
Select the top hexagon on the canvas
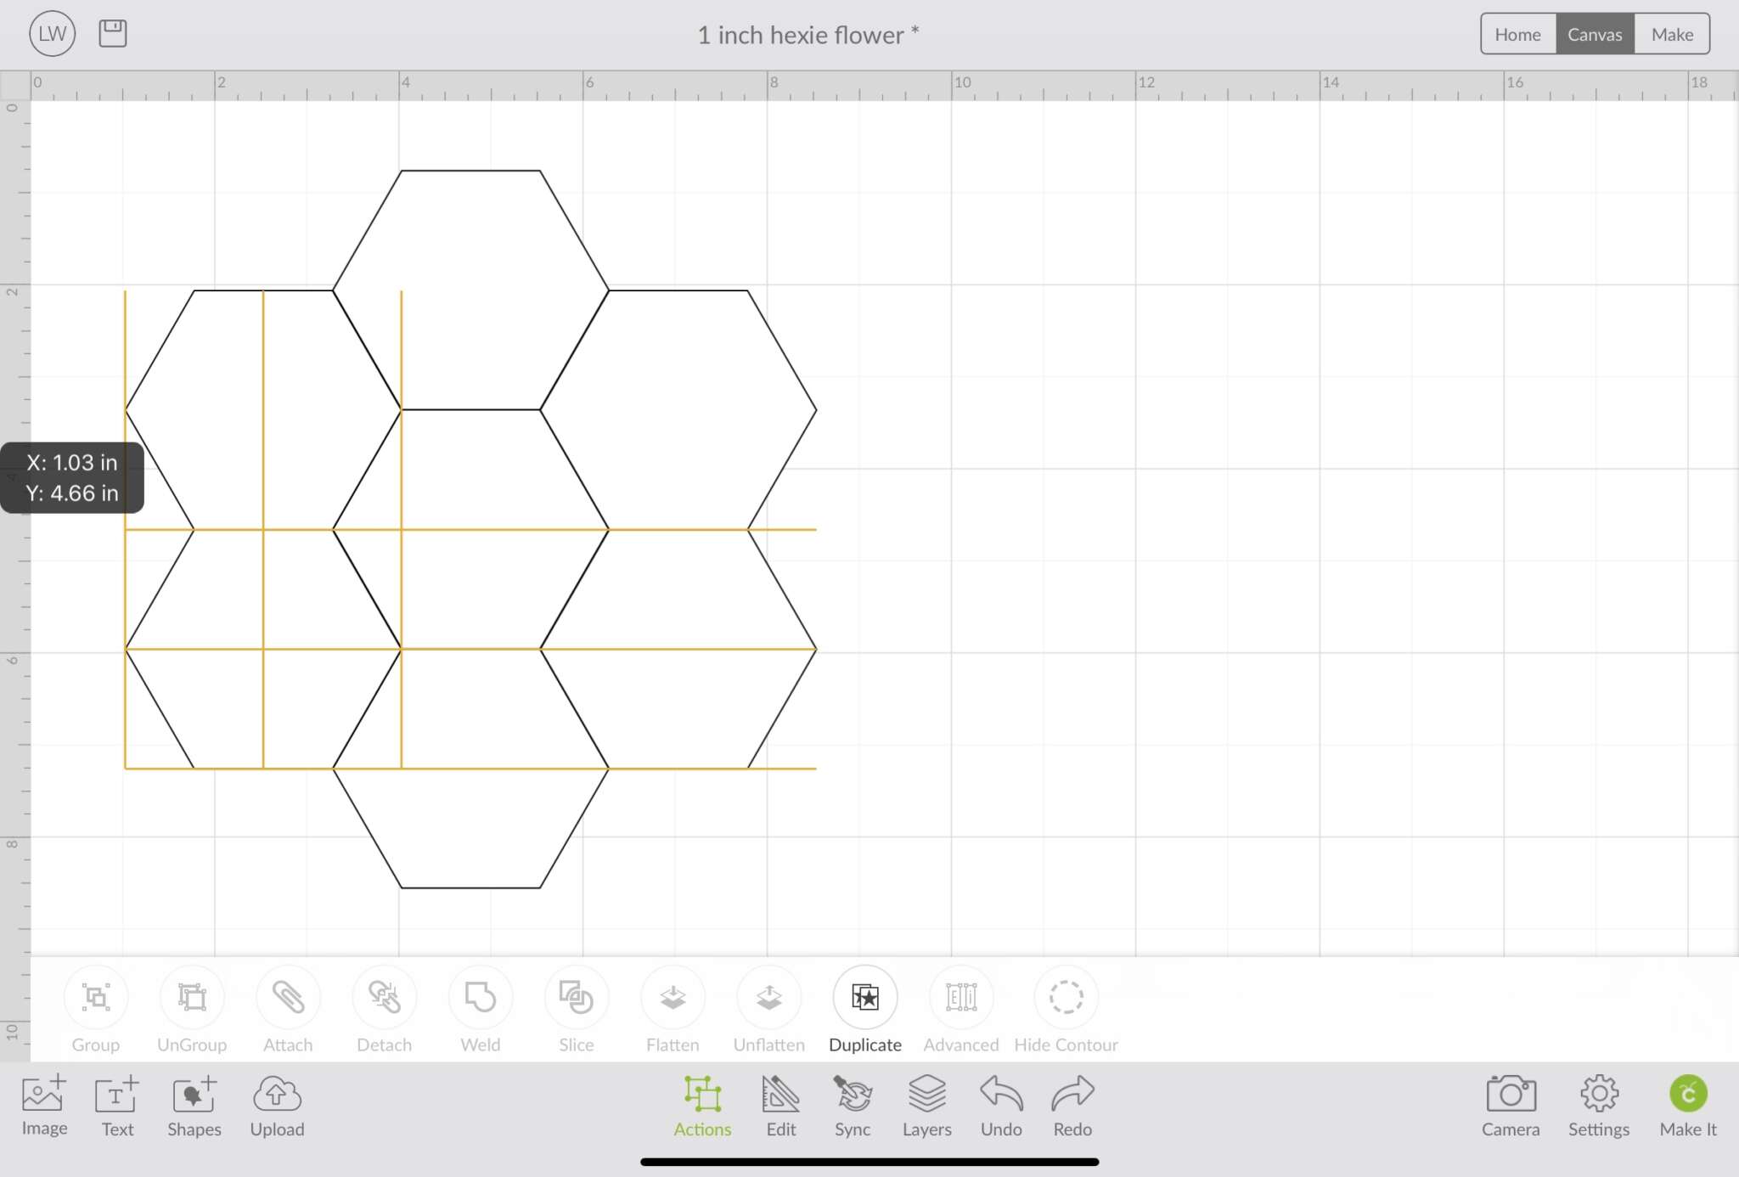pos(470,290)
